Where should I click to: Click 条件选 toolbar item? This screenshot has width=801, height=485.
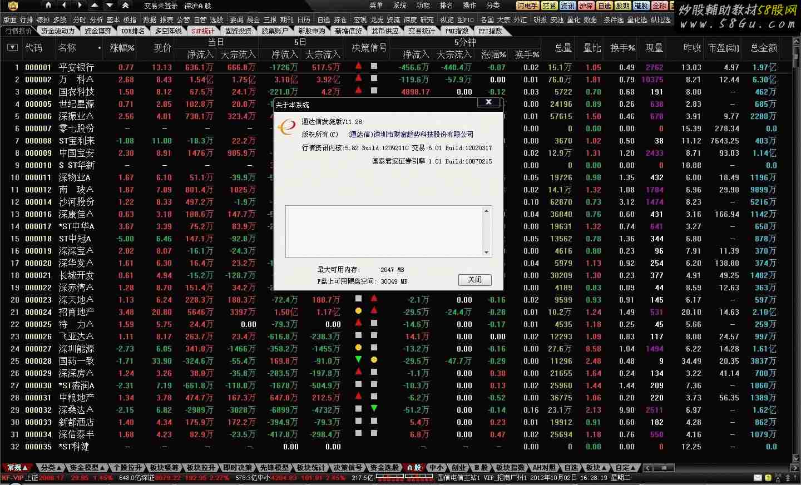614,19
